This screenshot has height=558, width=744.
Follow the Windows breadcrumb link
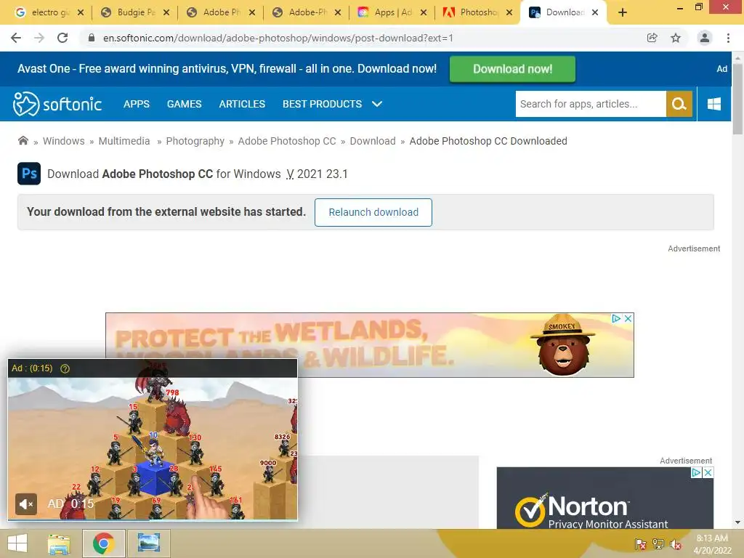point(64,141)
